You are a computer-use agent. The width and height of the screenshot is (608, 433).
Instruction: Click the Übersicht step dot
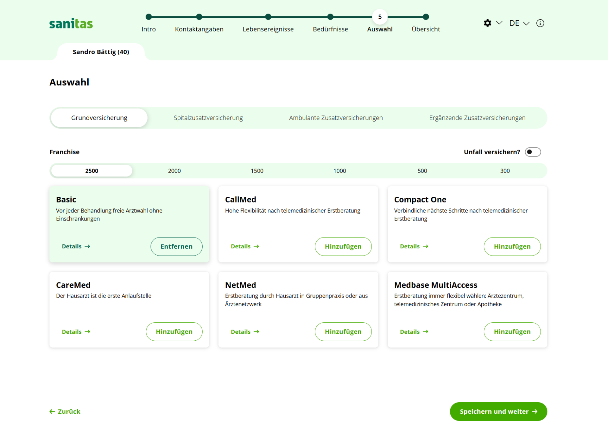[x=426, y=17]
